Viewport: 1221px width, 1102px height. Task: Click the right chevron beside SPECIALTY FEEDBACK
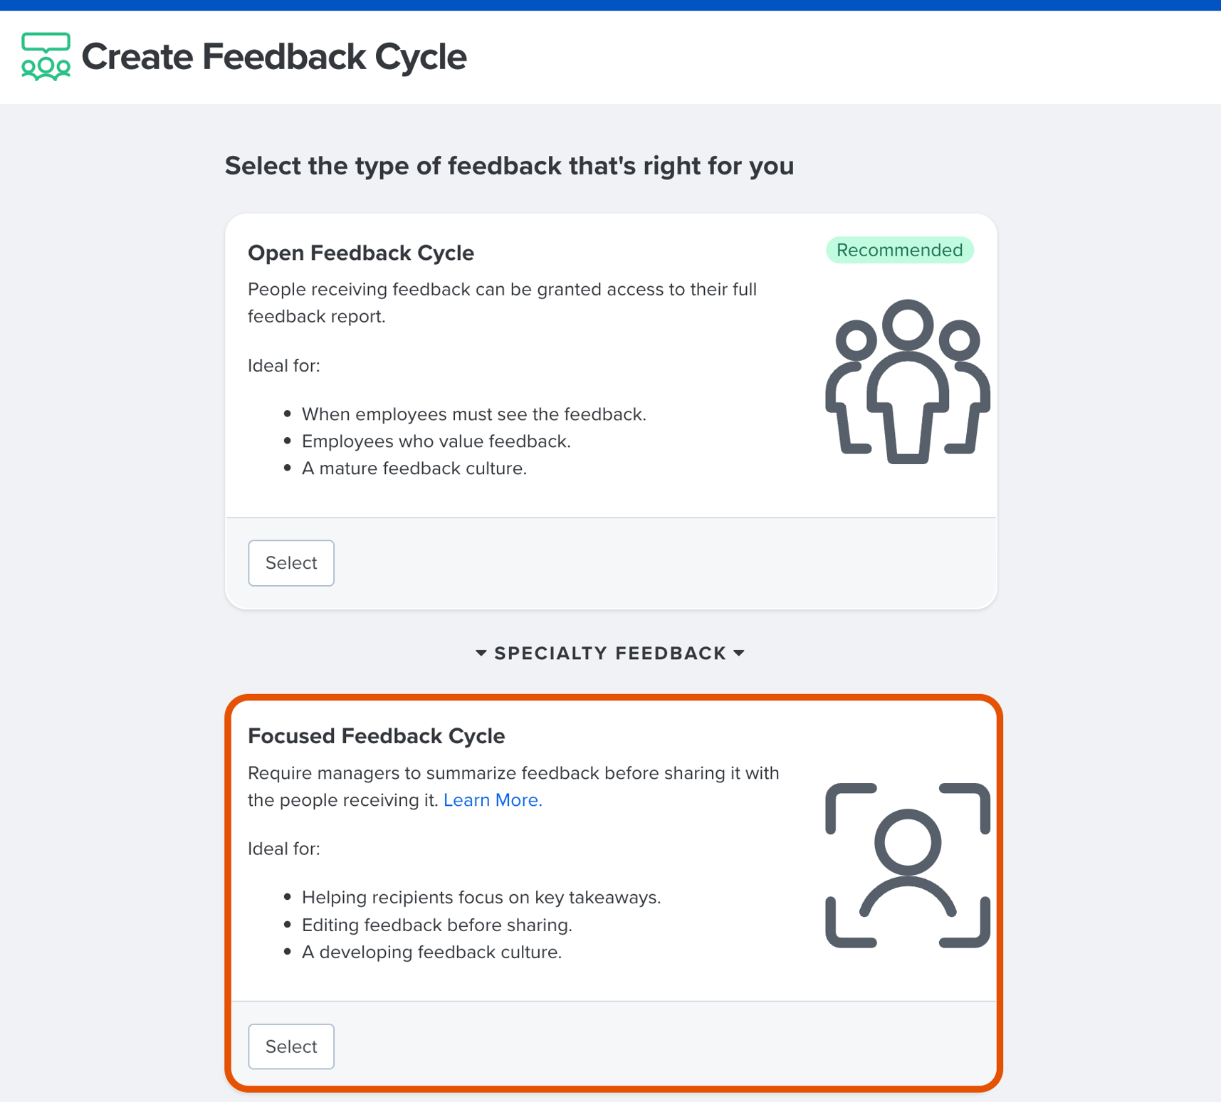click(x=739, y=652)
